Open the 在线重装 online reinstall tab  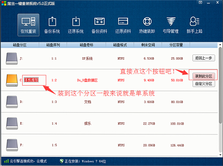pos(28,25)
